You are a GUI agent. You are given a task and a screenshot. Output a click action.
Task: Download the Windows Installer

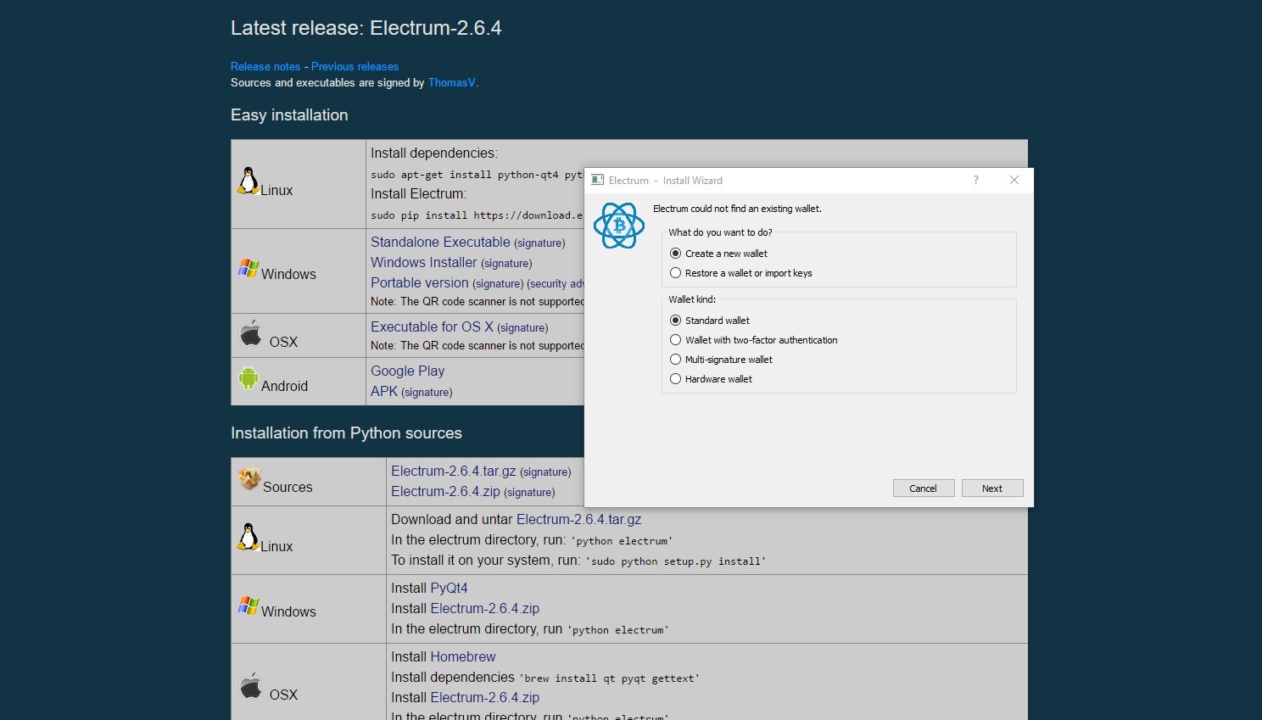click(x=424, y=262)
